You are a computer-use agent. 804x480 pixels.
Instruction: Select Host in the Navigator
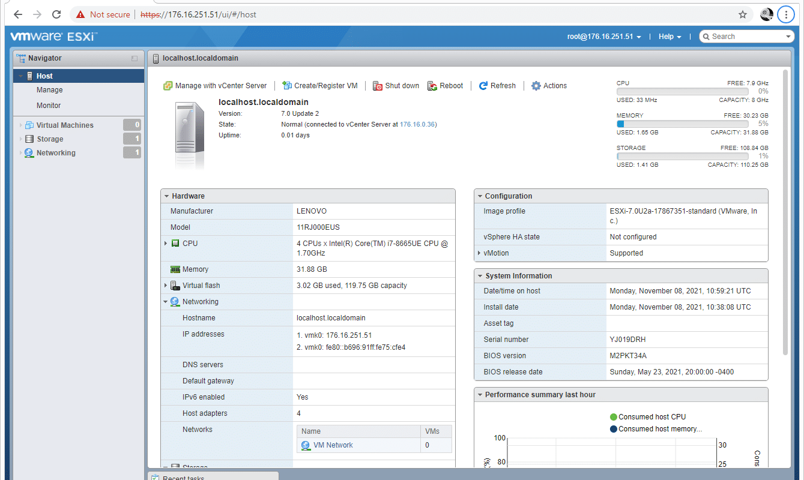click(x=79, y=76)
